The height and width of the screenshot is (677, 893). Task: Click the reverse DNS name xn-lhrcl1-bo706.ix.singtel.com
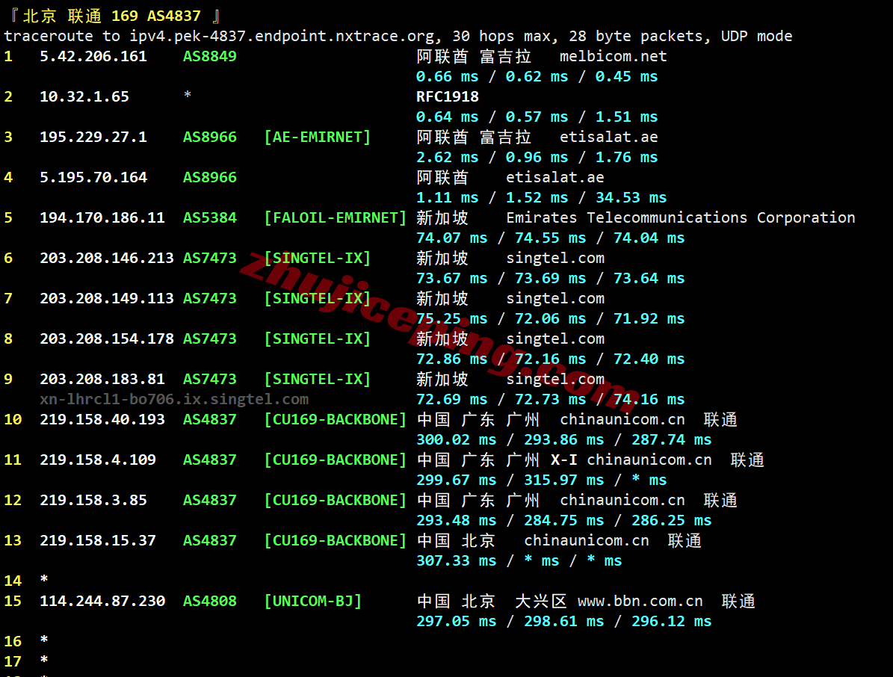click(174, 399)
